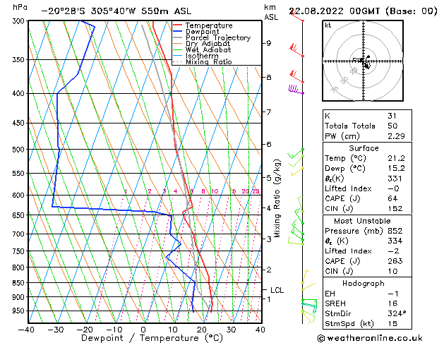Click the Hodograph section heading in table
This screenshot has height=343, width=444.
pos(364,284)
